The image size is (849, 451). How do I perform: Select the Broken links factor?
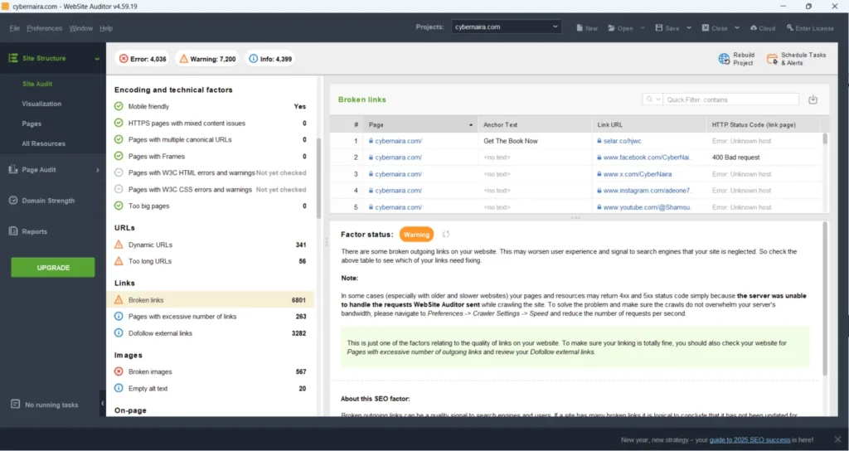point(211,300)
